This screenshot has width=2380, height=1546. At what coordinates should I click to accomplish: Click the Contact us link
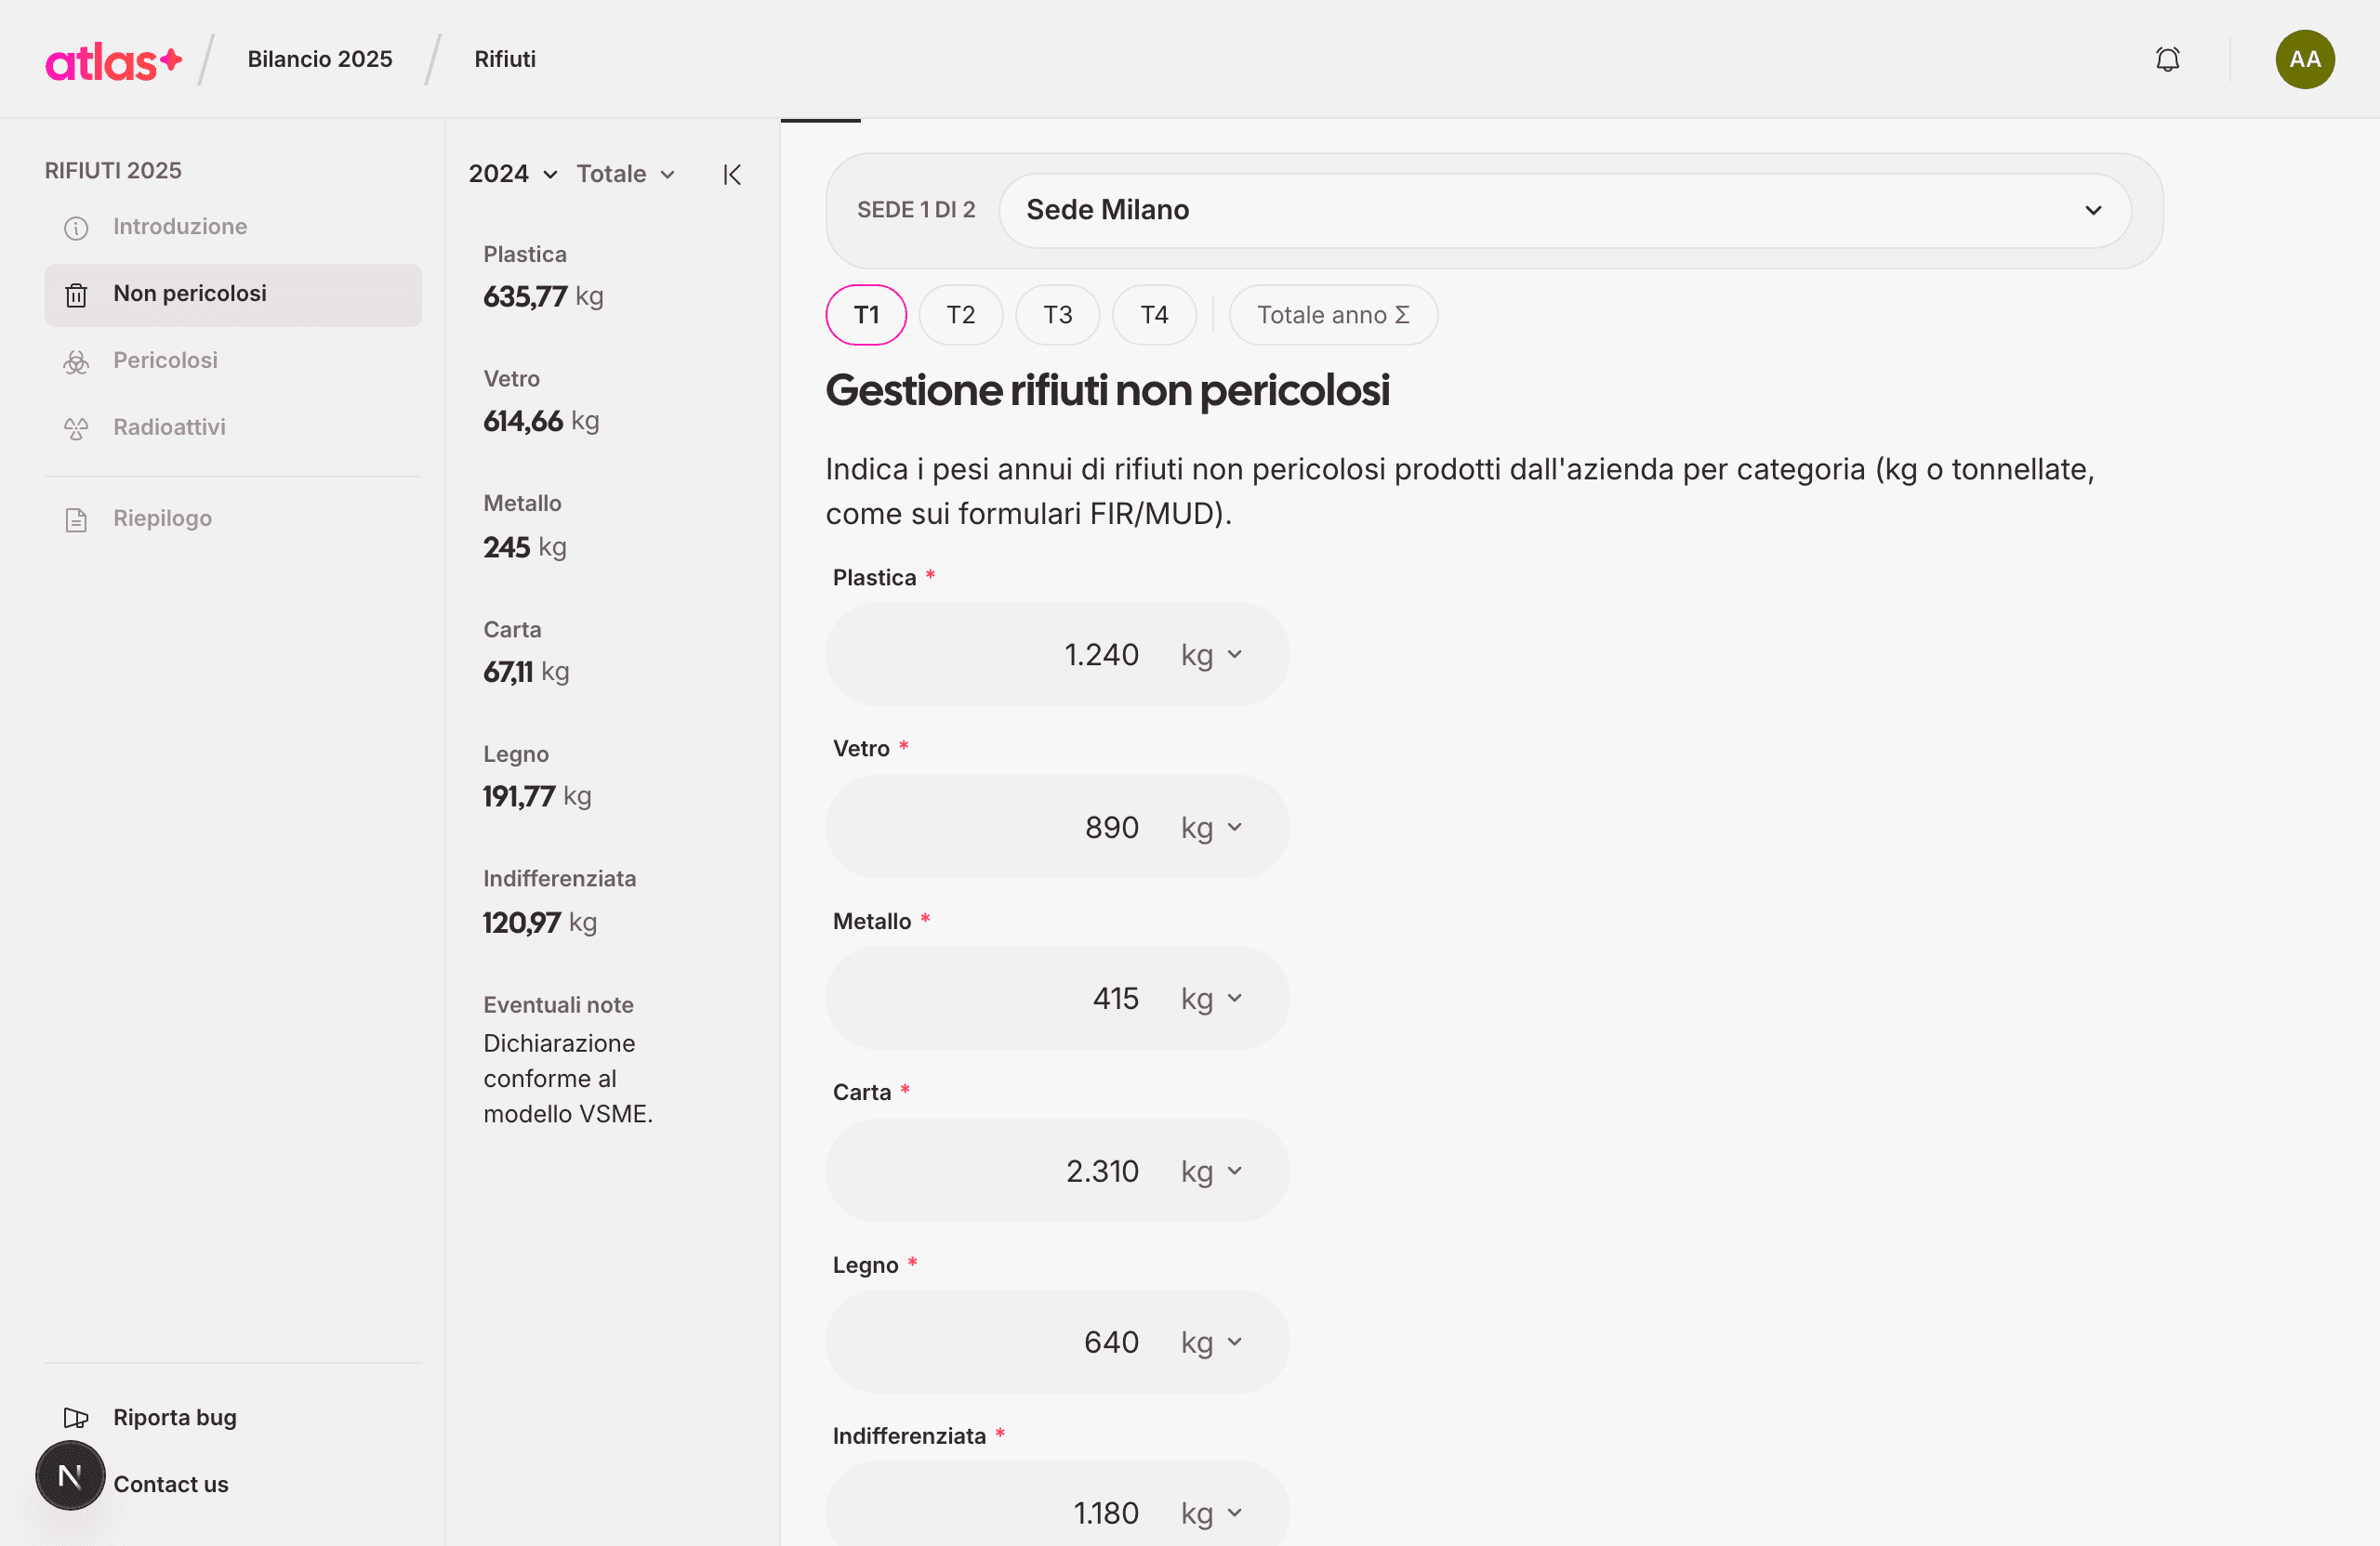coord(171,1484)
